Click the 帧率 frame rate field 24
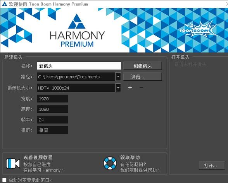This screenshot has height=183, width=228. [53, 120]
